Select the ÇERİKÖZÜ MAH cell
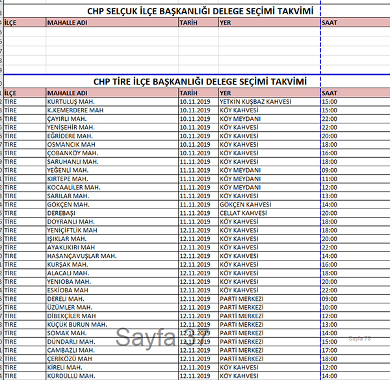This screenshot has width=390, height=380. coord(112,359)
